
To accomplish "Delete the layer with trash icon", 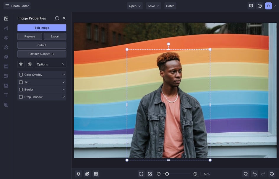I will (x=21, y=64).
